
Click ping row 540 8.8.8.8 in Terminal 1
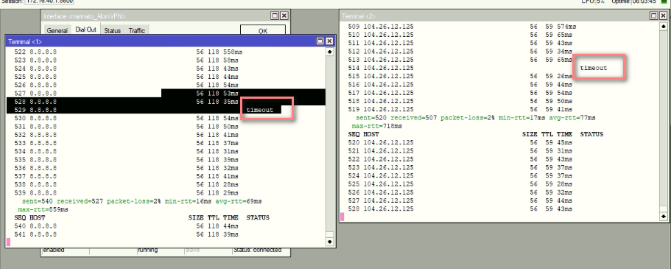pyautogui.click(x=127, y=226)
